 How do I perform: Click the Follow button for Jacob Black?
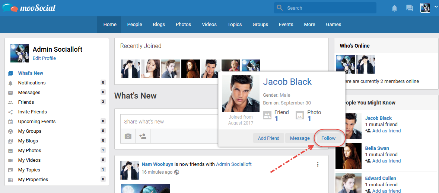(328, 138)
